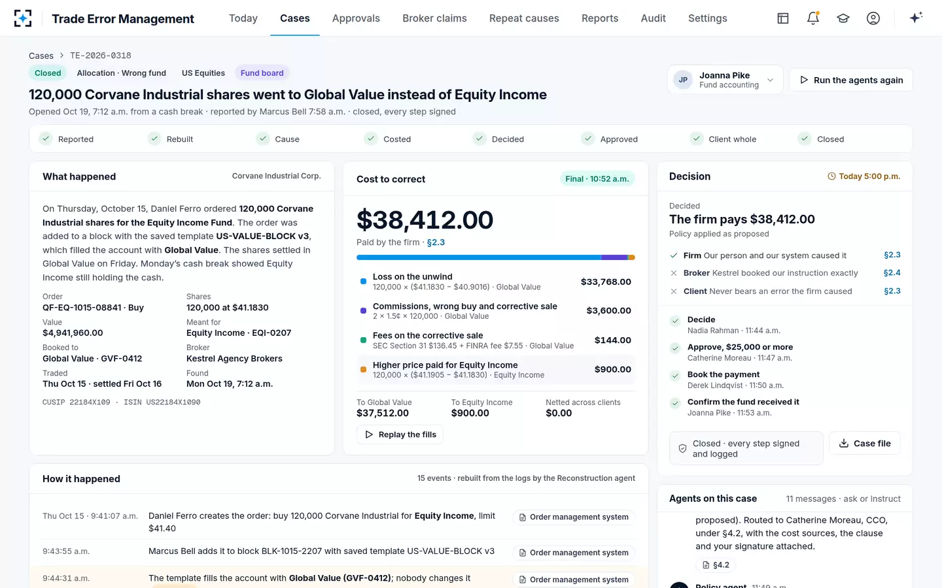
Task: Click the Cause step check icon
Action: point(262,139)
